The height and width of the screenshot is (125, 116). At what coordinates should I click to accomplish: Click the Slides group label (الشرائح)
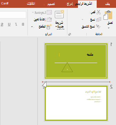coord(49,34)
